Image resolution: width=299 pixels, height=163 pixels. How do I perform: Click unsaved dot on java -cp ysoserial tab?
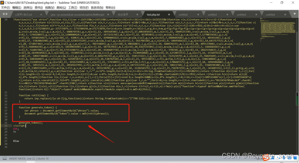pyautogui.click(x=108, y=14)
